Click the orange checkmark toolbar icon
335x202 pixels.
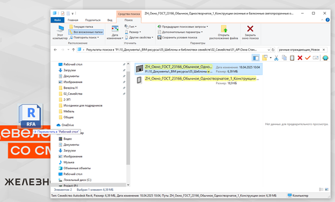click(308, 57)
